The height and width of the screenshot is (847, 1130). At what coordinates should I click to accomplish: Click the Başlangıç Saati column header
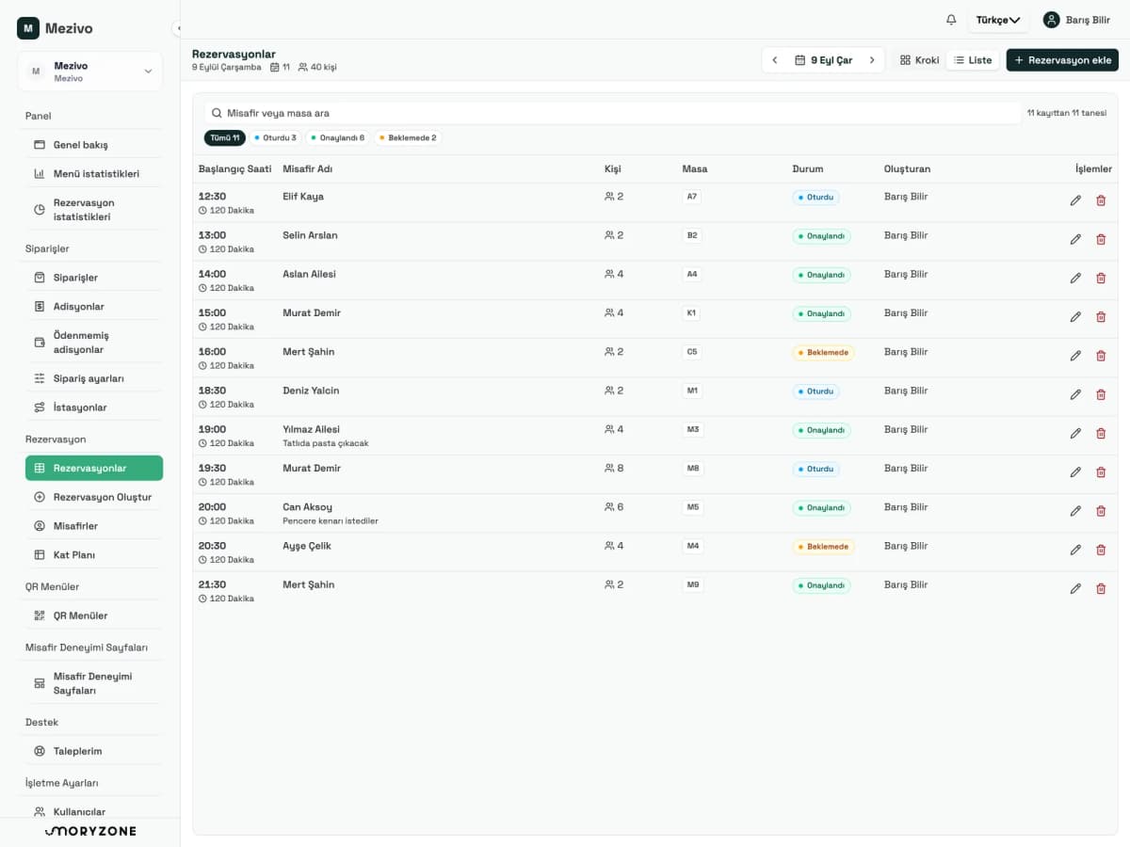pyautogui.click(x=235, y=169)
